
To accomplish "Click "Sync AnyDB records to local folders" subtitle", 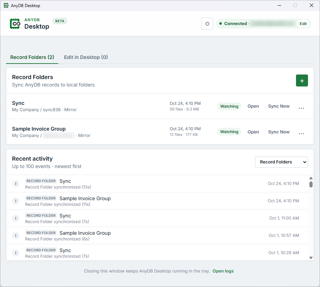I will click(53, 85).
